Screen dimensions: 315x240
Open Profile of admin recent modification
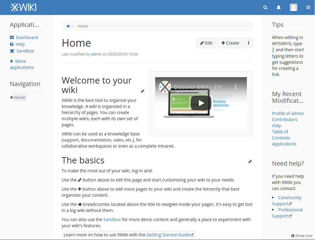288,113
